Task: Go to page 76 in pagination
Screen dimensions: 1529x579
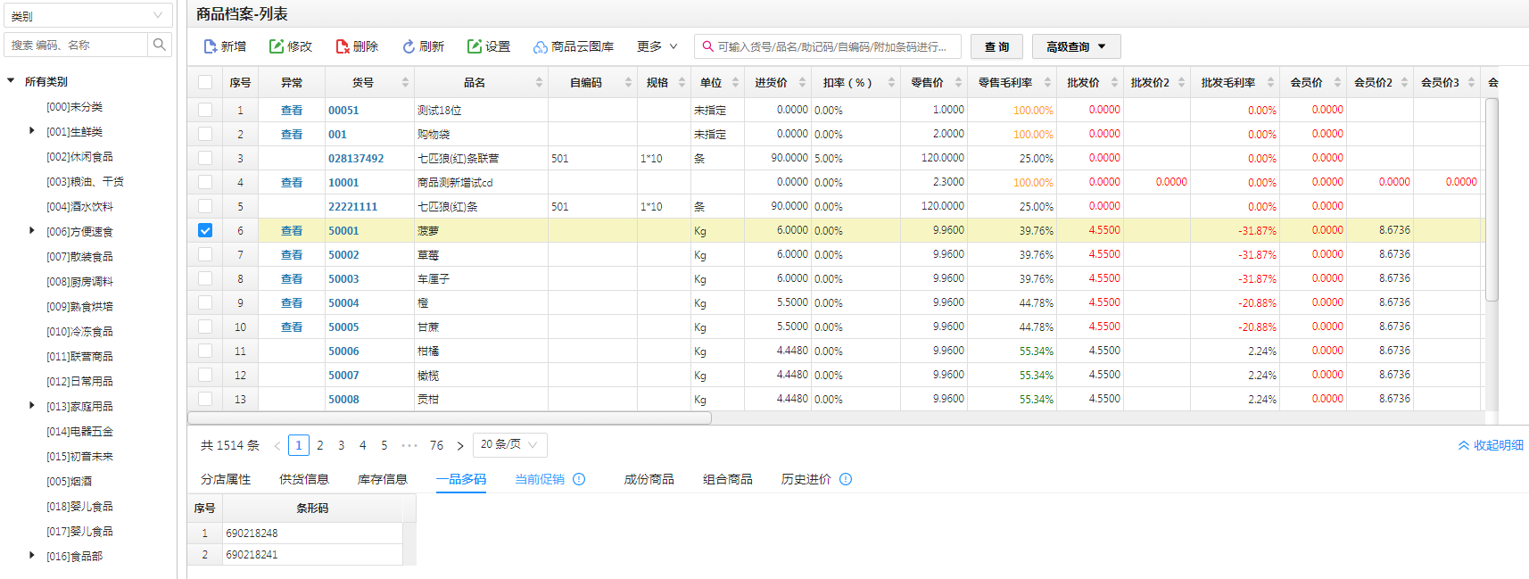Action: pos(436,445)
